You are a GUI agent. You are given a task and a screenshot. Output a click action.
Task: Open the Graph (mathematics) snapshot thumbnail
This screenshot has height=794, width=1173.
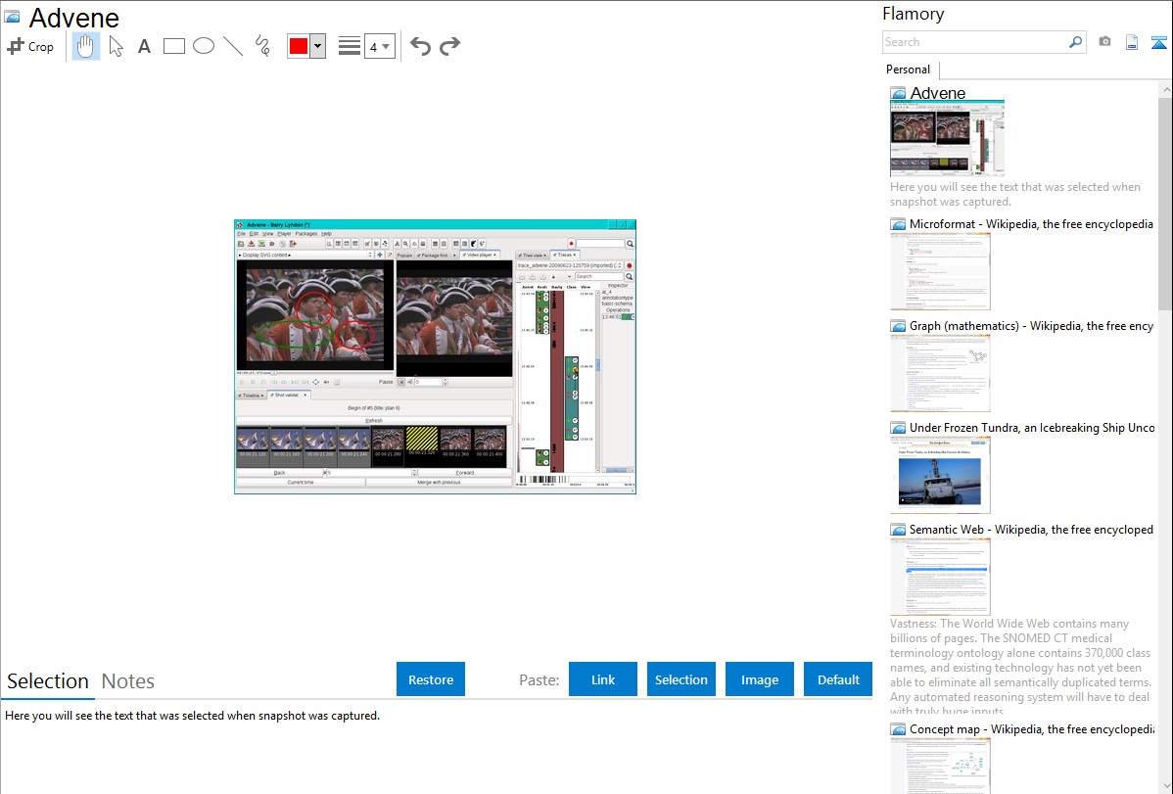[x=940, y=373]
